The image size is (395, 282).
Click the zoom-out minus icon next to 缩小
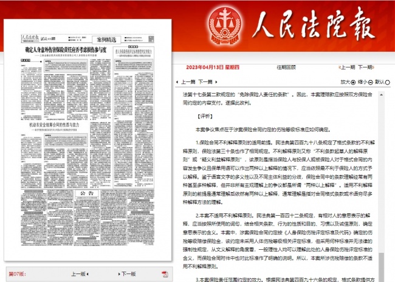pos(370,82)
